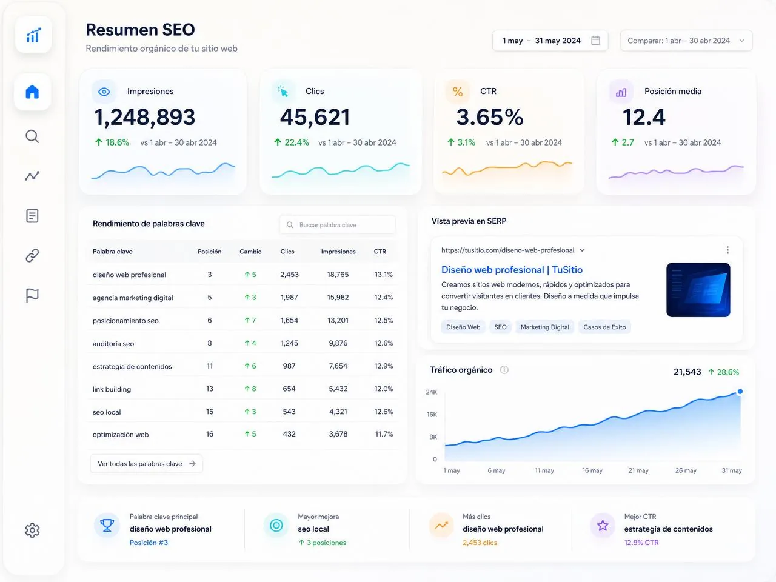
Task: Open the three-dot menu in SERP preview
Action: 727,250
